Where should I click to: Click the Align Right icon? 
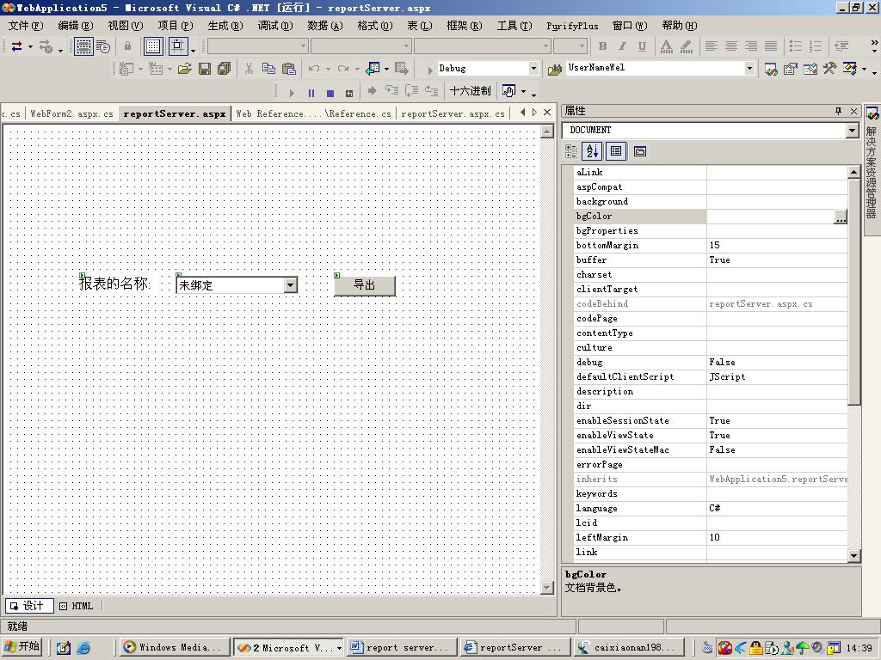[x=750, y=46]
